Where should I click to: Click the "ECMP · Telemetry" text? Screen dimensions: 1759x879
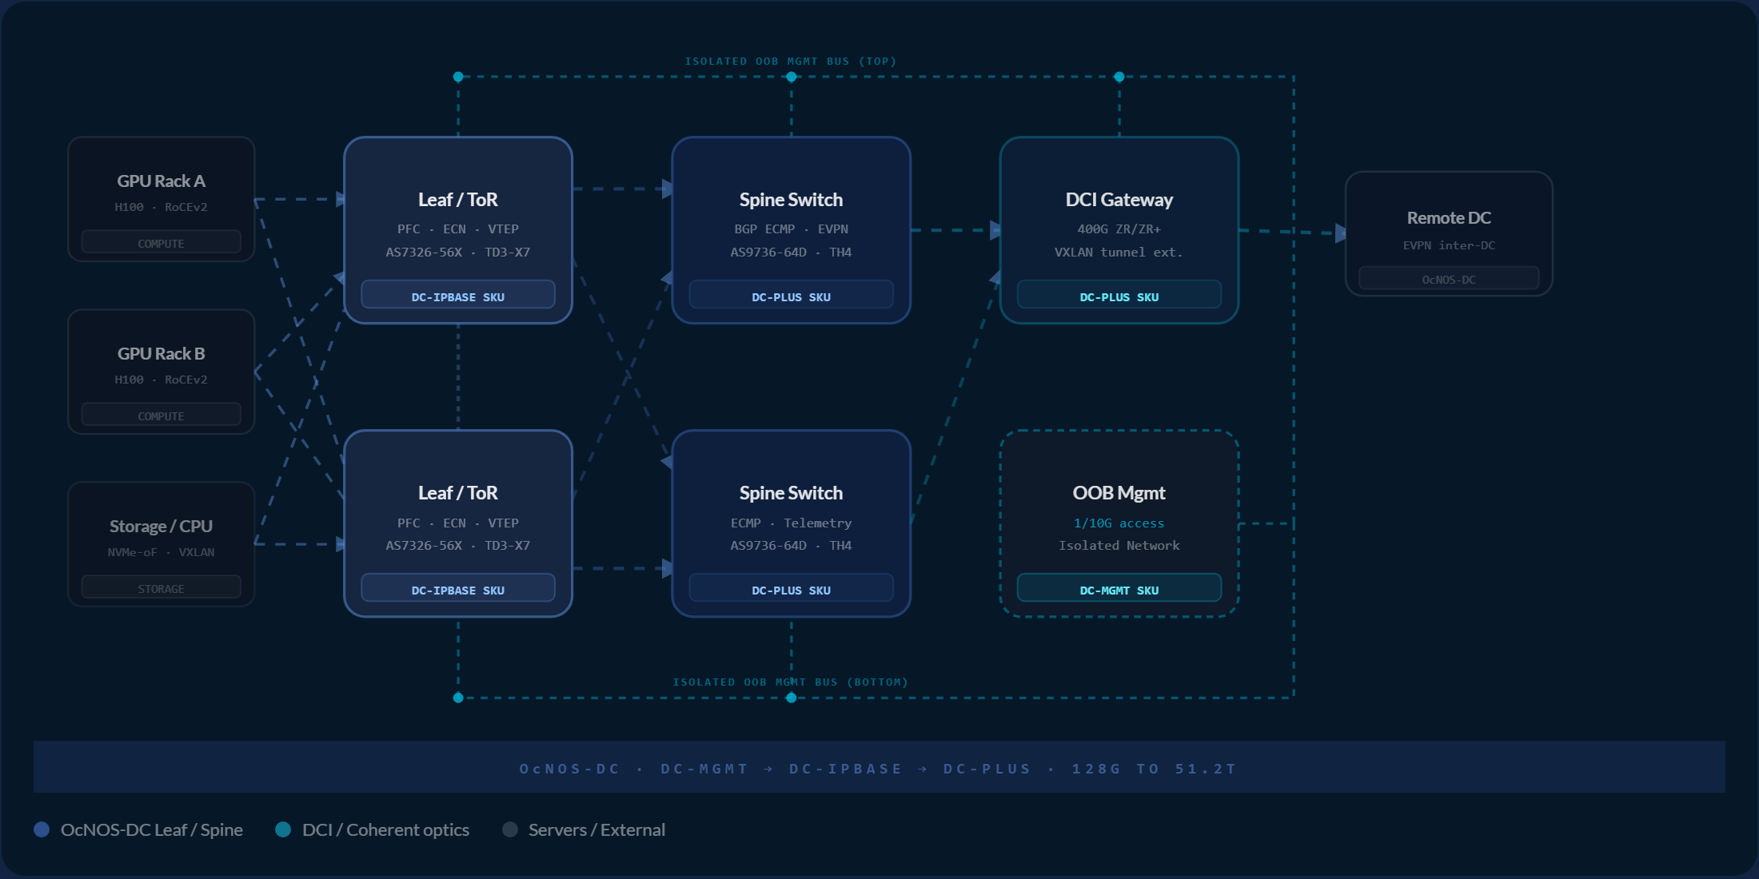[792, 523]
